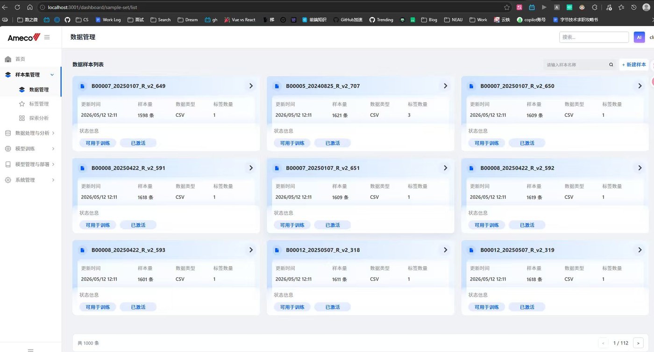Viewport: 654px width, 352px height.
Task: Go to next page of pagination
Action: point(638,343)
